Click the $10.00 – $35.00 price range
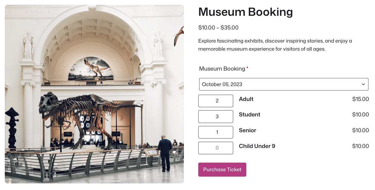 pyautogui.click(x=218, y=28)
